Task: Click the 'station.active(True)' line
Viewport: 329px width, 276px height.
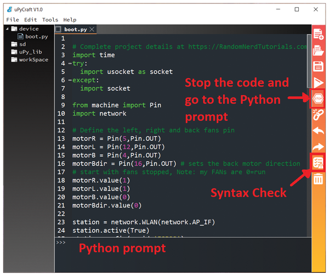Action: tap(111, 231)
